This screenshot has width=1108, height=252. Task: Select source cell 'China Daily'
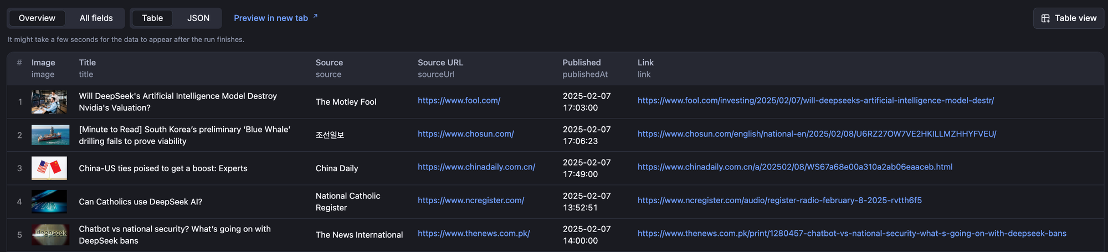click(x=337, y=168)
